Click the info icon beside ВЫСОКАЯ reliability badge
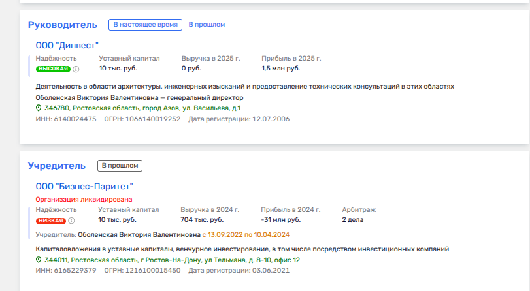 76,69
